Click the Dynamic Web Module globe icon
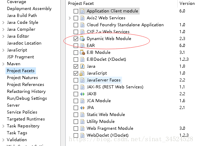The height and width of the screenshot is (146, 197). (82, 39)
